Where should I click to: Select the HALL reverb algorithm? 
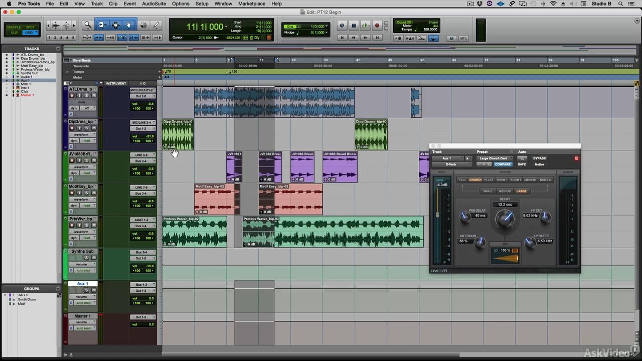462,179
